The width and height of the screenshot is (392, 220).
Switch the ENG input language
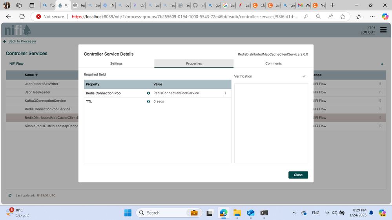pos(315,213)
